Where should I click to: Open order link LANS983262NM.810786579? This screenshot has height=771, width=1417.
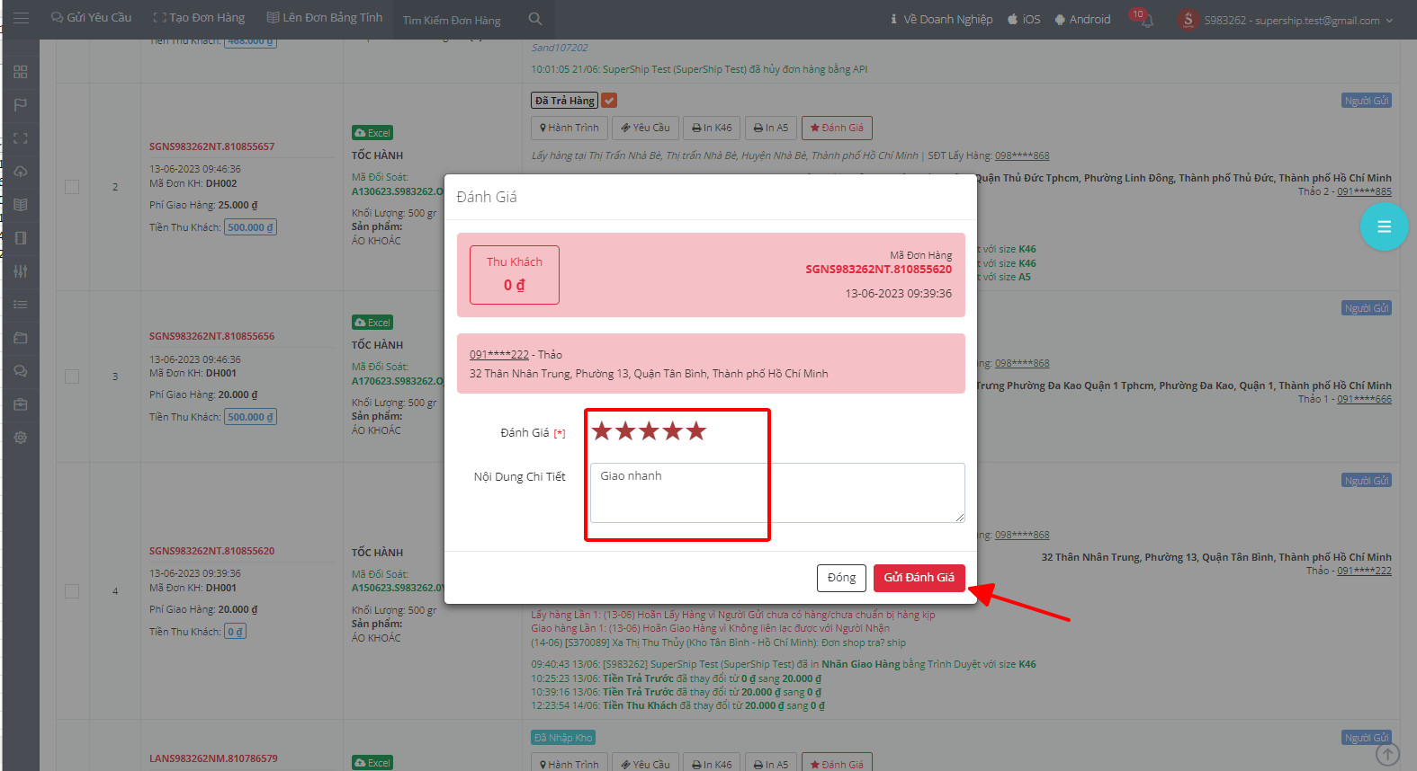tap(213, 758)
